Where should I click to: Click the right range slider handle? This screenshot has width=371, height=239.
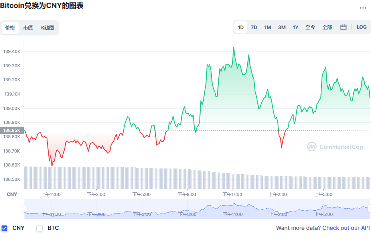(370, 209)
